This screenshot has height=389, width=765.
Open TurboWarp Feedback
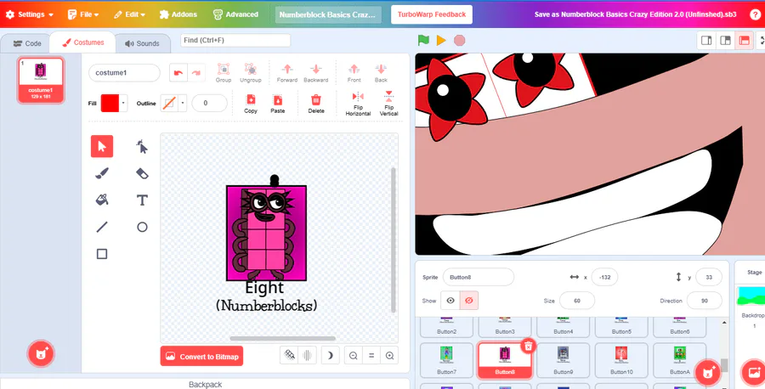(431, 14)
